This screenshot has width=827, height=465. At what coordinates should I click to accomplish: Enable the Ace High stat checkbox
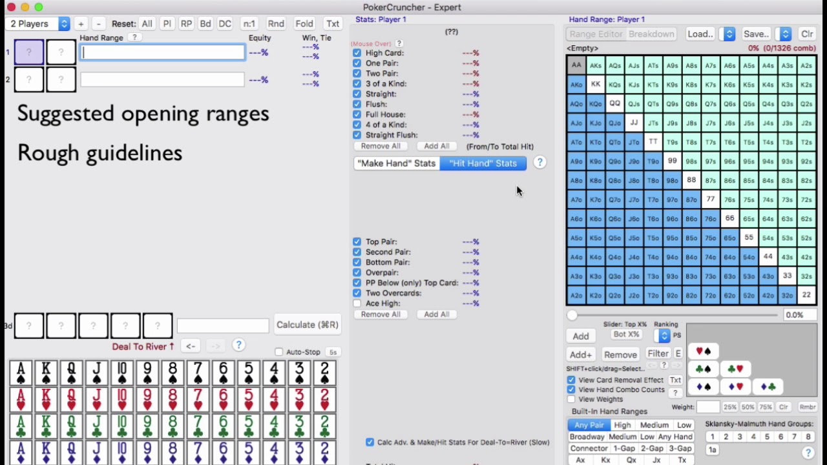(357, 304)
